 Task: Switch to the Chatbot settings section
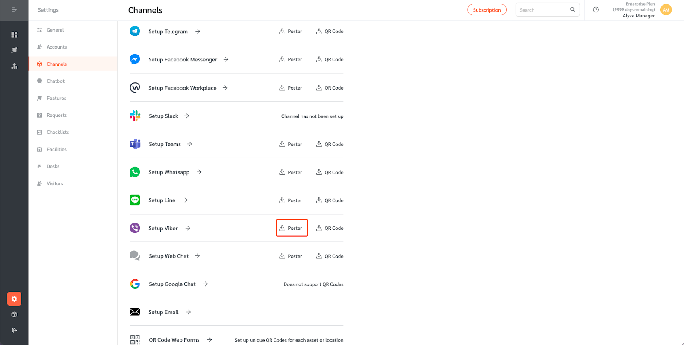pyautogui.click(x=55, y=81)
